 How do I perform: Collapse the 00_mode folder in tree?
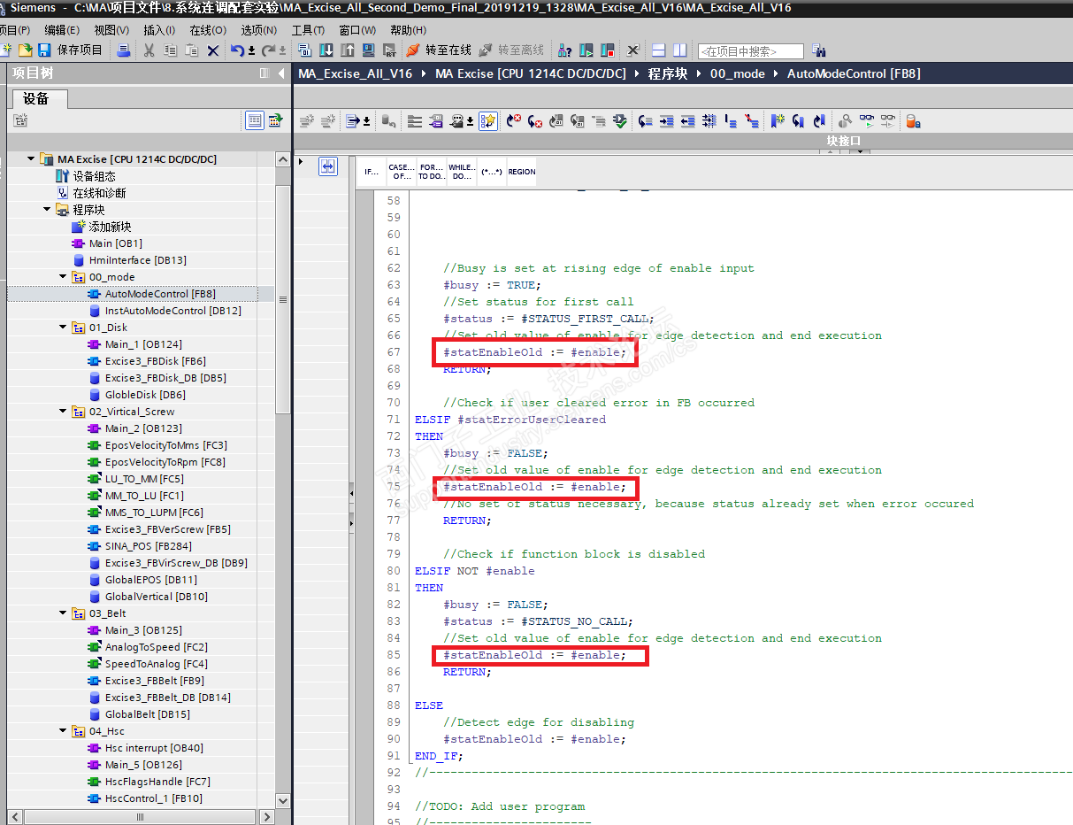(64, 277)
